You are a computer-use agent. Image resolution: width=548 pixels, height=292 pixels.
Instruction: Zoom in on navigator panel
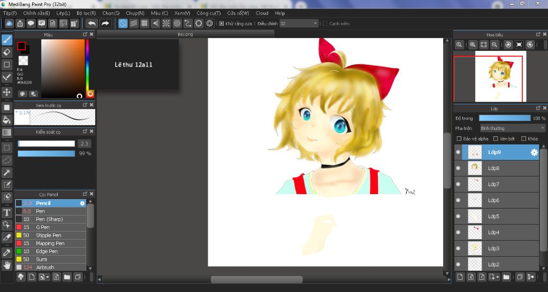(x=473, y=44)
